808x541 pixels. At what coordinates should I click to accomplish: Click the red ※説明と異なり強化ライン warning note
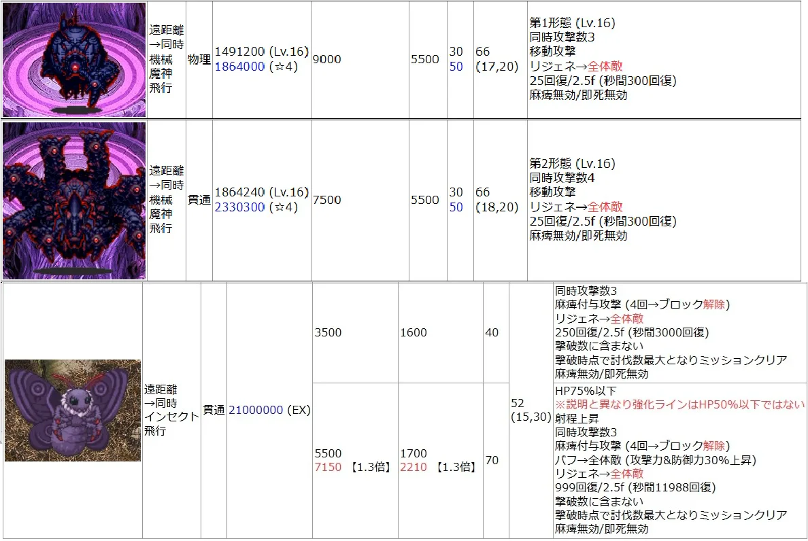[x=680, y=404]
